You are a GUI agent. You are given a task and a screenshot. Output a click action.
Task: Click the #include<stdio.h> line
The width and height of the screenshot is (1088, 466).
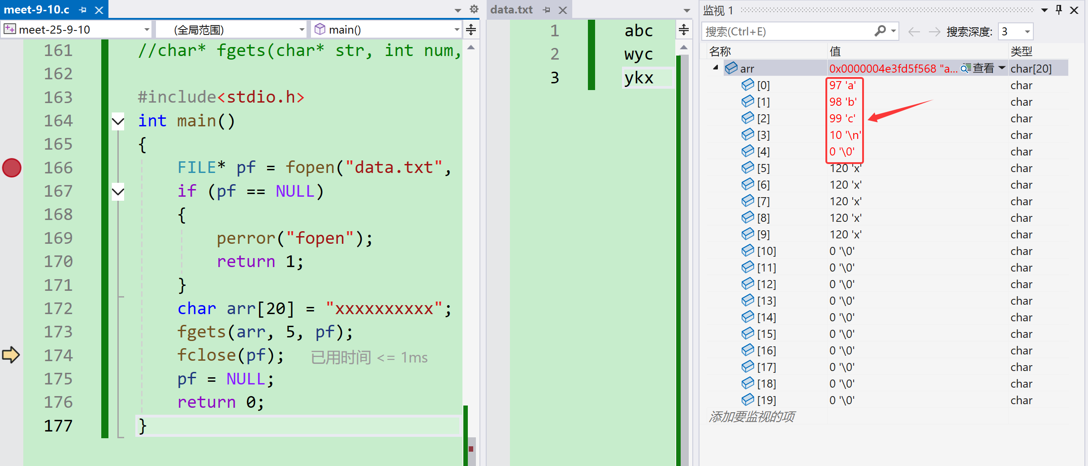[x=221, y=97]
